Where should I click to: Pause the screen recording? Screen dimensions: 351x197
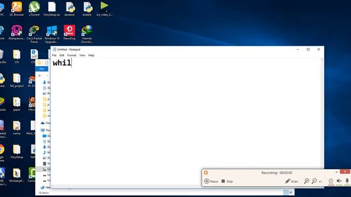tap(211, 181)
